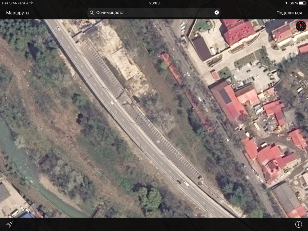Screen dimensions: 308x231
Task: Tap the magnifying glass search icon
Action: [x=92, y=13]
